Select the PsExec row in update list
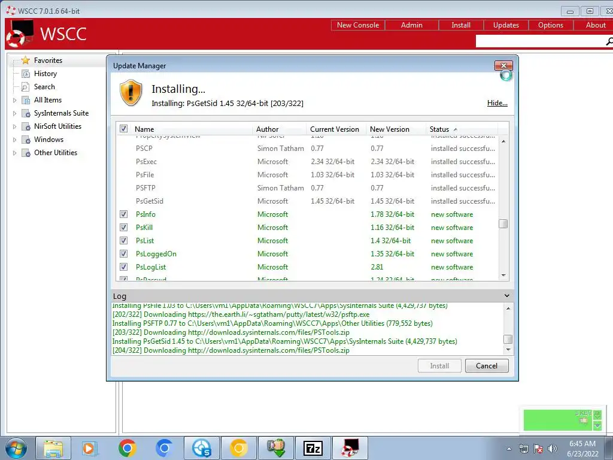This screenshot has width=613, height=460. (x=307, y=162)
